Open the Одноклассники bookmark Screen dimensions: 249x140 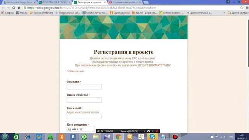coord(120,13)
